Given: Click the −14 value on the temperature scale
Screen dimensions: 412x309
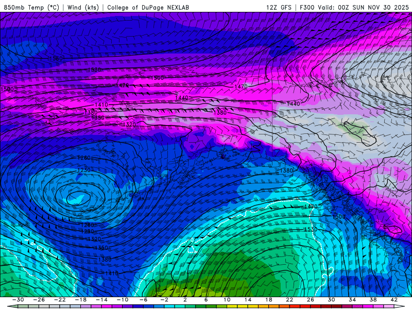Looking at the screenshot, I should click(x=101, y=300).
